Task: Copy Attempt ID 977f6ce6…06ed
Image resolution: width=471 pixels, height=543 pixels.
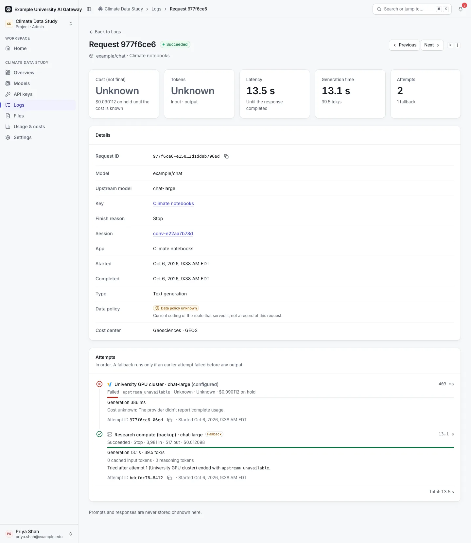Action: [x=169, y=420]
